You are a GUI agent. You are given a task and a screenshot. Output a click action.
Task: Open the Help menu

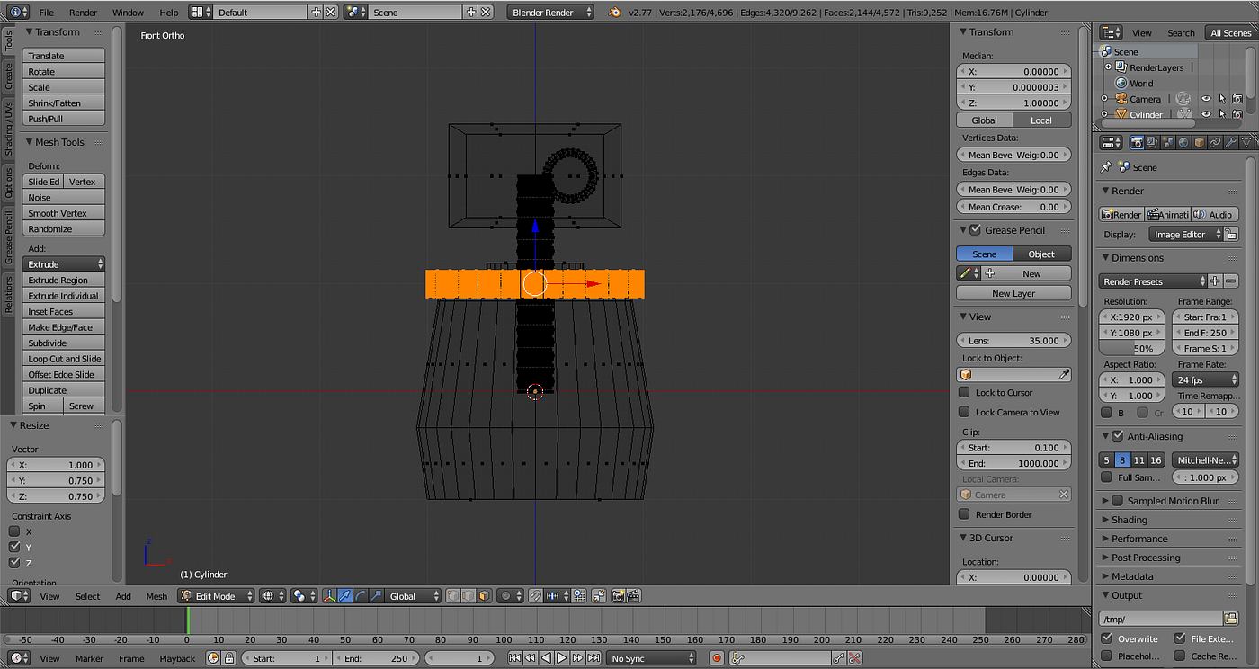[169, 13]
